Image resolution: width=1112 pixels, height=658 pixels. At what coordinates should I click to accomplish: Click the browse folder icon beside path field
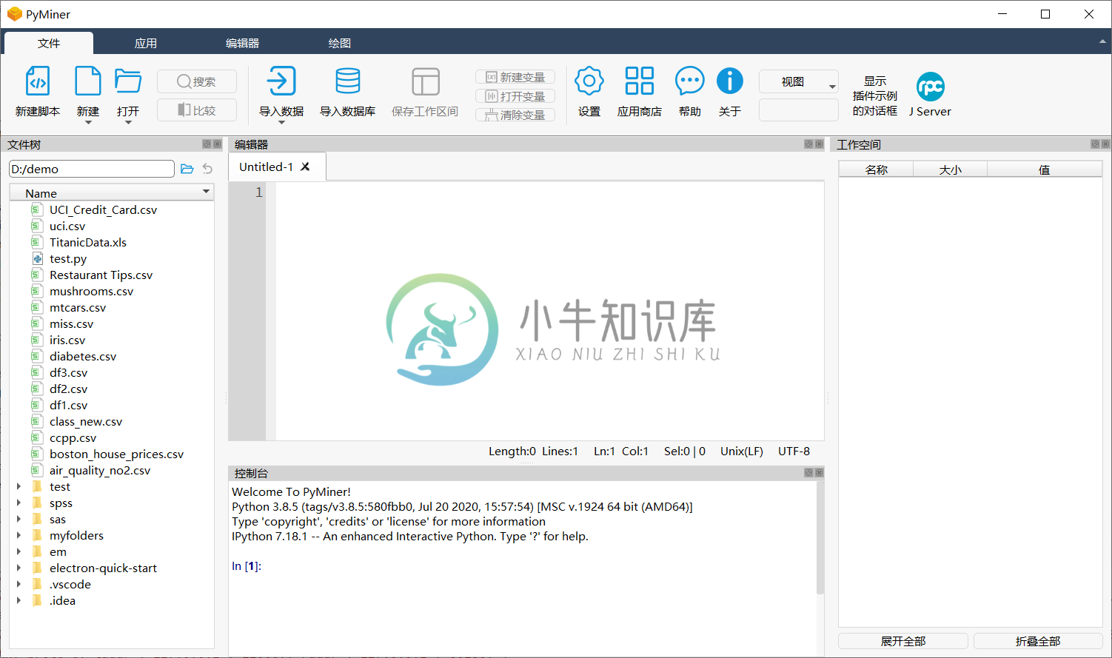(x=187, y=169)
